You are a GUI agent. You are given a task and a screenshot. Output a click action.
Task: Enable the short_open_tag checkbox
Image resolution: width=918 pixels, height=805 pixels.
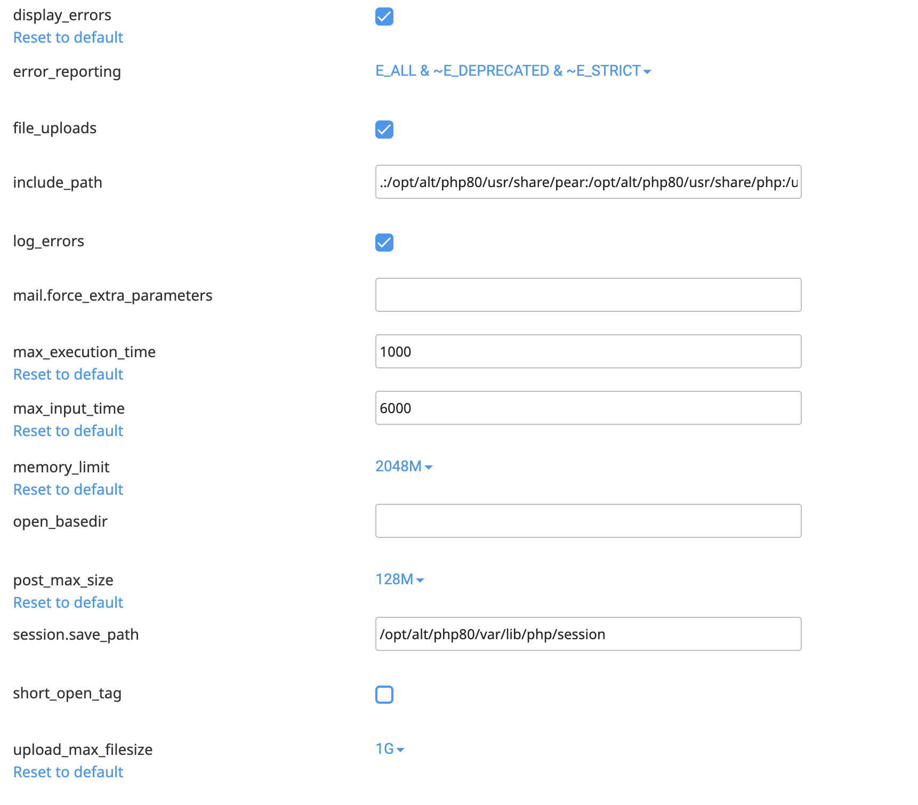tap(384, 695)
